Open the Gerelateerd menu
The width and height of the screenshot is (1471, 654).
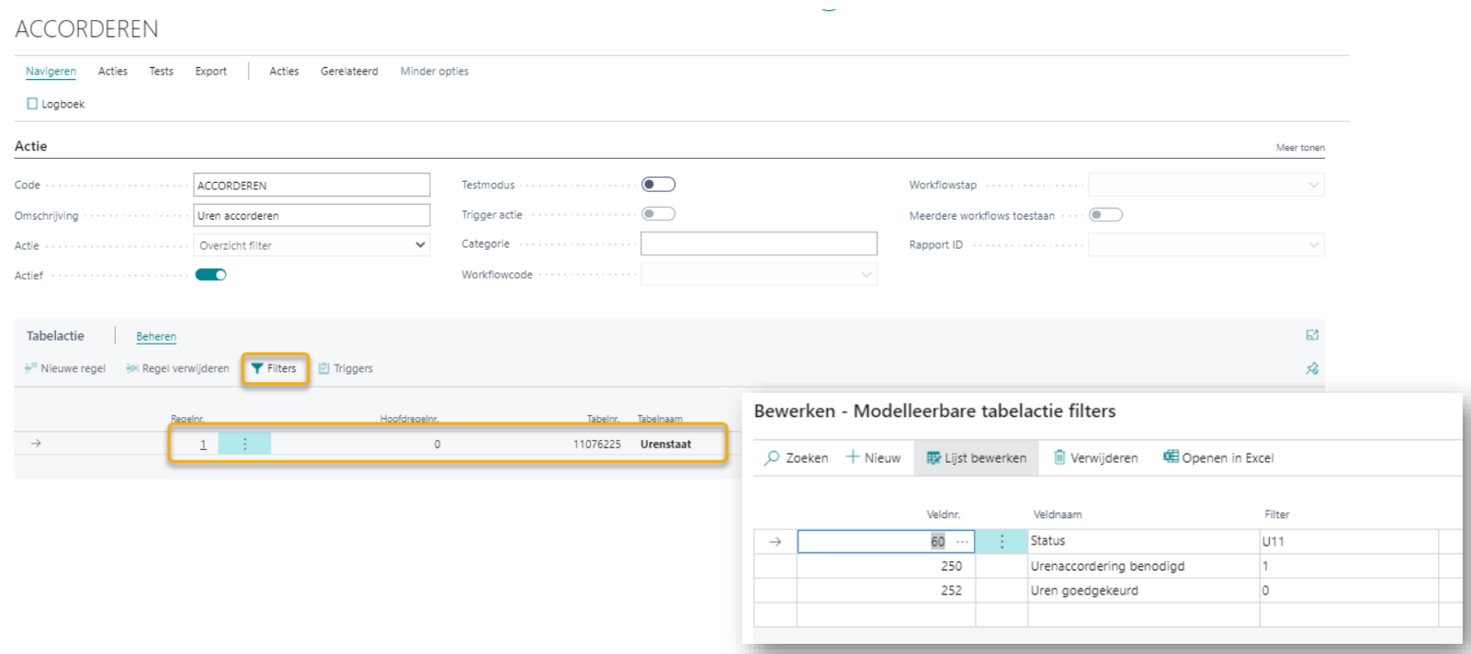(x=349, y=71)
